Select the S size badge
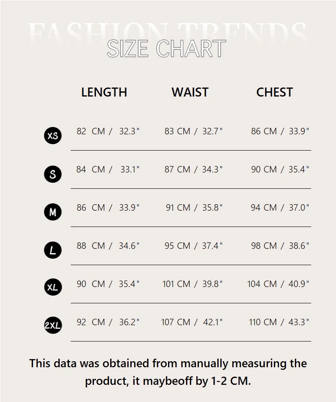Viewport: 336px width, 402px height. click(x=53, y=174)
